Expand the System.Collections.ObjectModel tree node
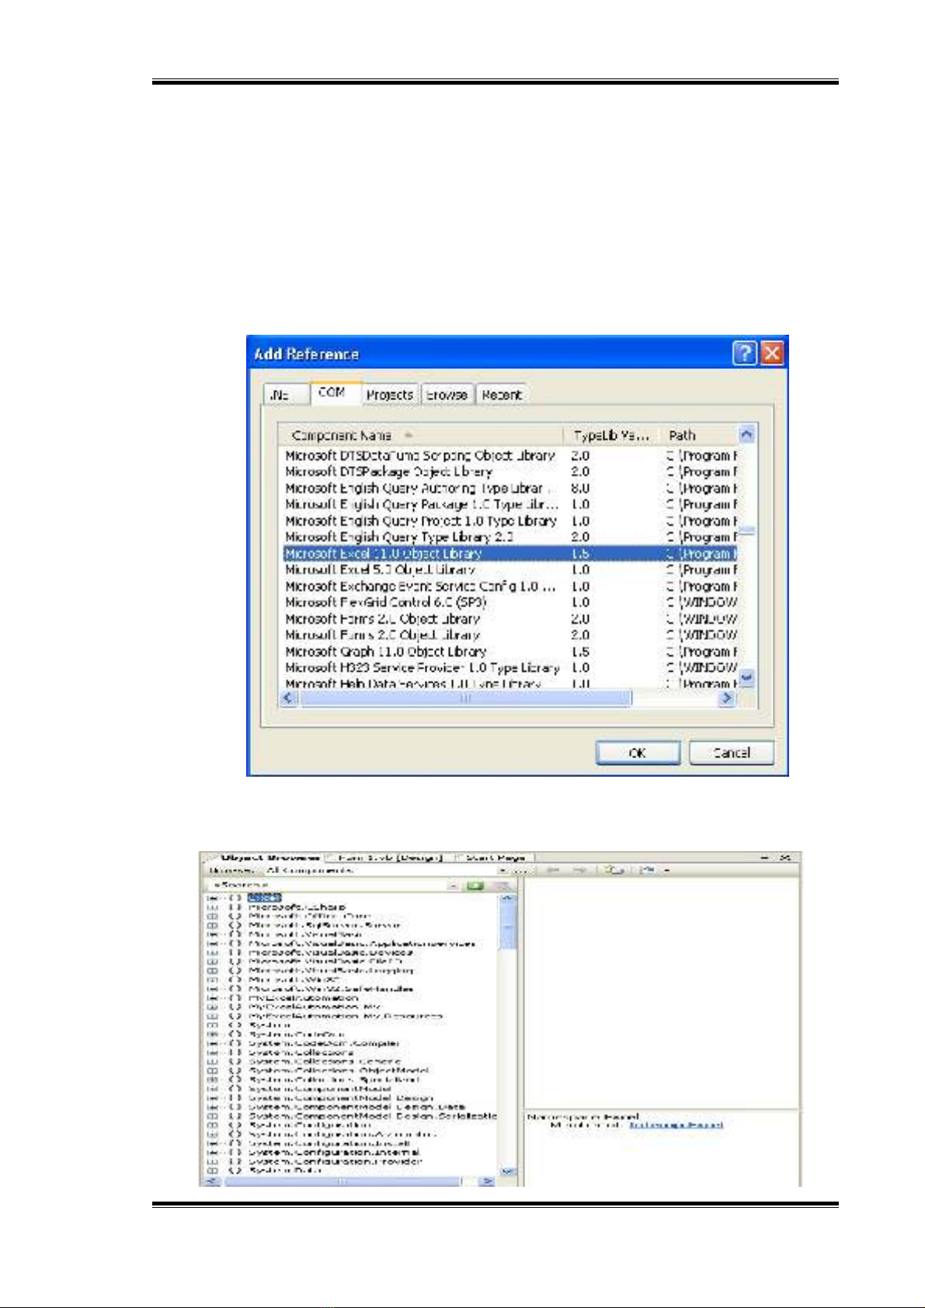Screen dimensions: 925x1308 (212, 1070)
